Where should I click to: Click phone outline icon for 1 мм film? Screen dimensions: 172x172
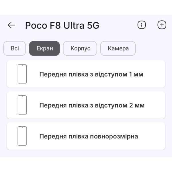click(22, 74)
